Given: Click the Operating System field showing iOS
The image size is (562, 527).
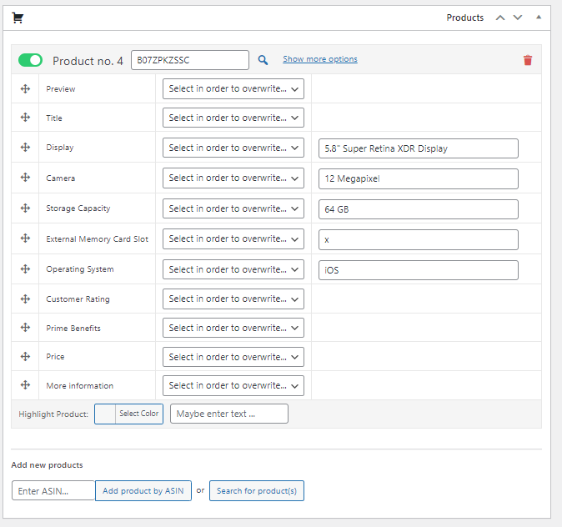Looking at the screenshot, I should (419, 270).
